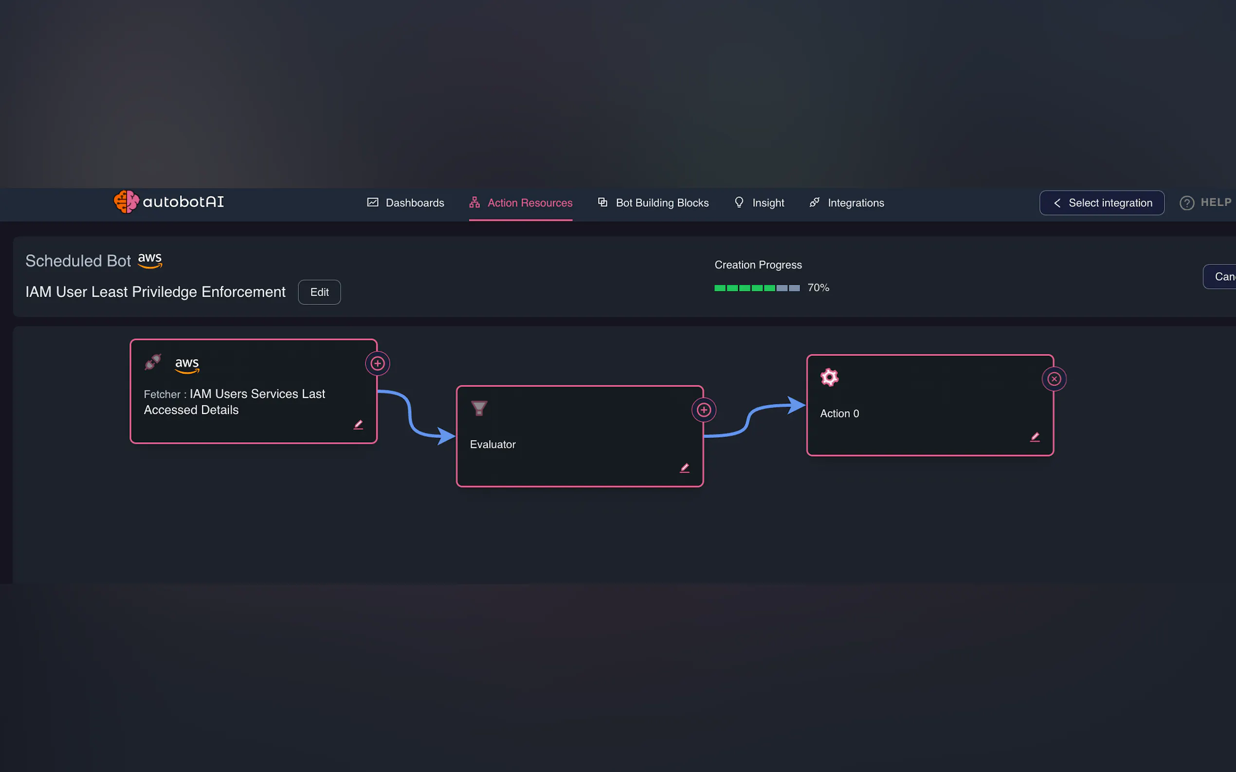
Task: Open the Dashboards tab
Action: point(406,203)
